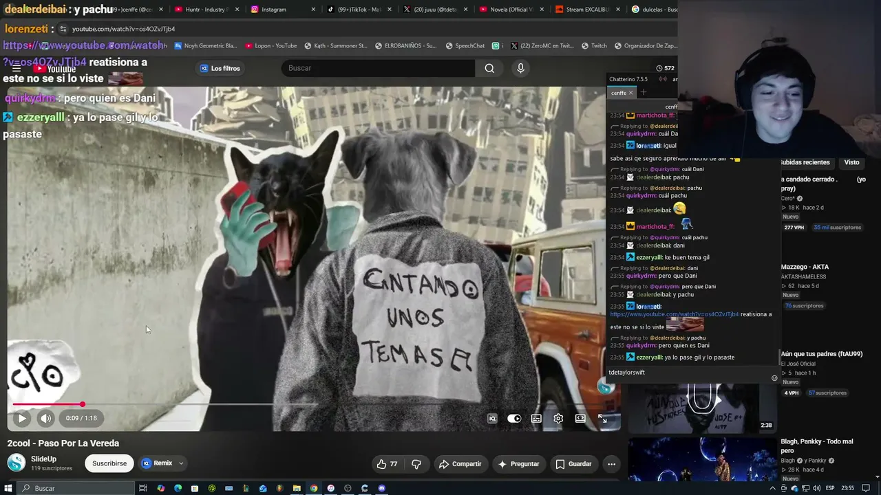
Task: Play the YouTube video
Action: pos(22,418)
